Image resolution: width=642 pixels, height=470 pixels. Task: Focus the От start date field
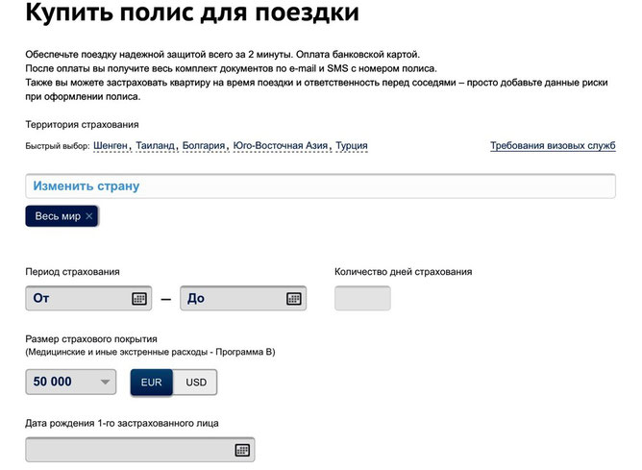pos(88,298)
